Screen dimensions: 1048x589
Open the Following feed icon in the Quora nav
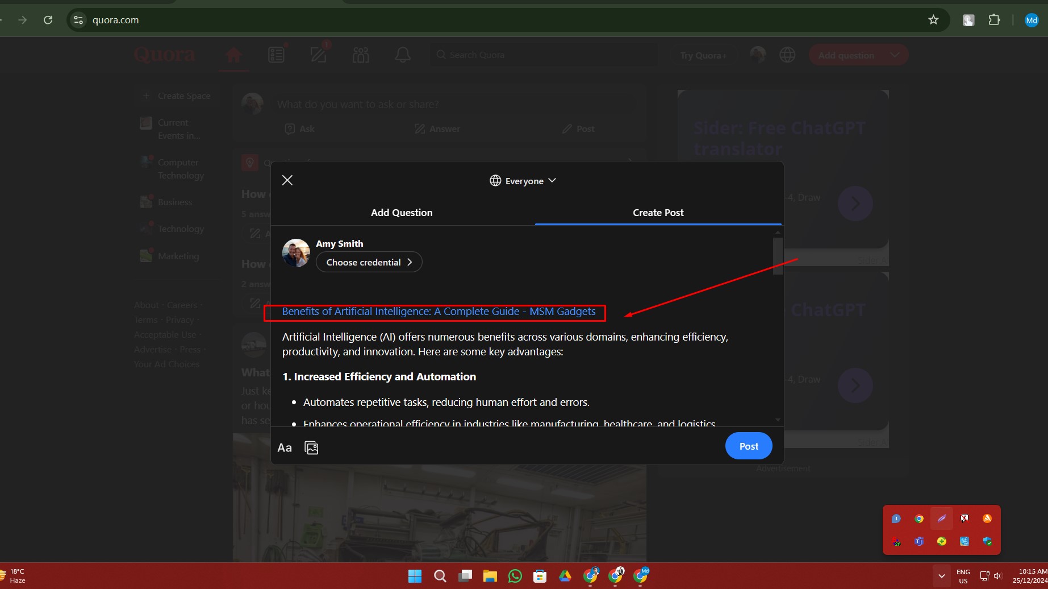[x=276, y=55]
